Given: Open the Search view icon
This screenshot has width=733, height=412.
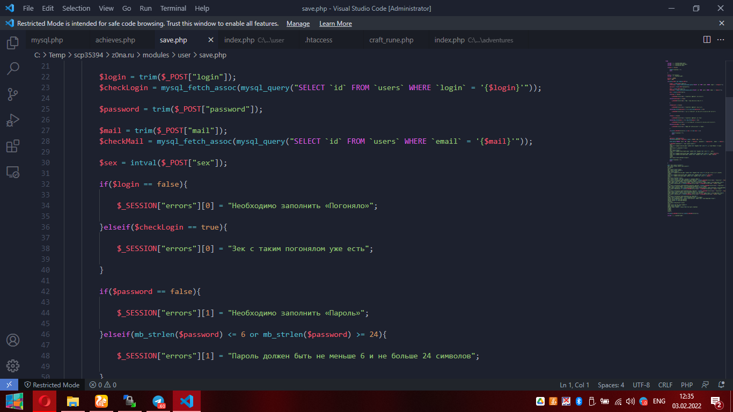Looking at the screenshot, I should (13, 69).
